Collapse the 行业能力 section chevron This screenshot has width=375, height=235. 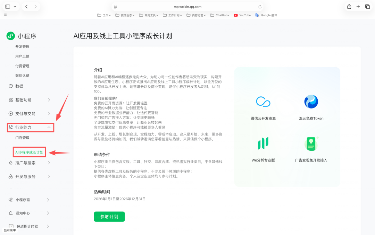(49, 127)
